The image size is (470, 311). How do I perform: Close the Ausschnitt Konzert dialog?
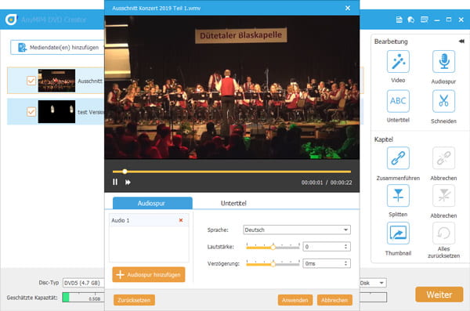(347, 8)
